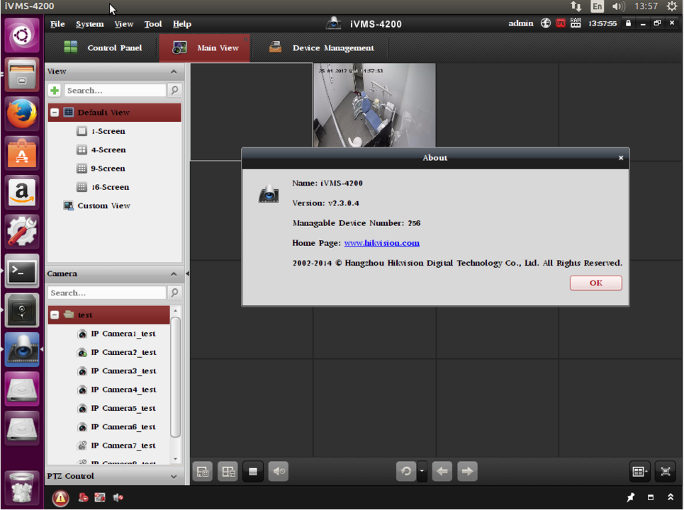
Task: Select IP Camera4_test
Action: click(123, 390)
